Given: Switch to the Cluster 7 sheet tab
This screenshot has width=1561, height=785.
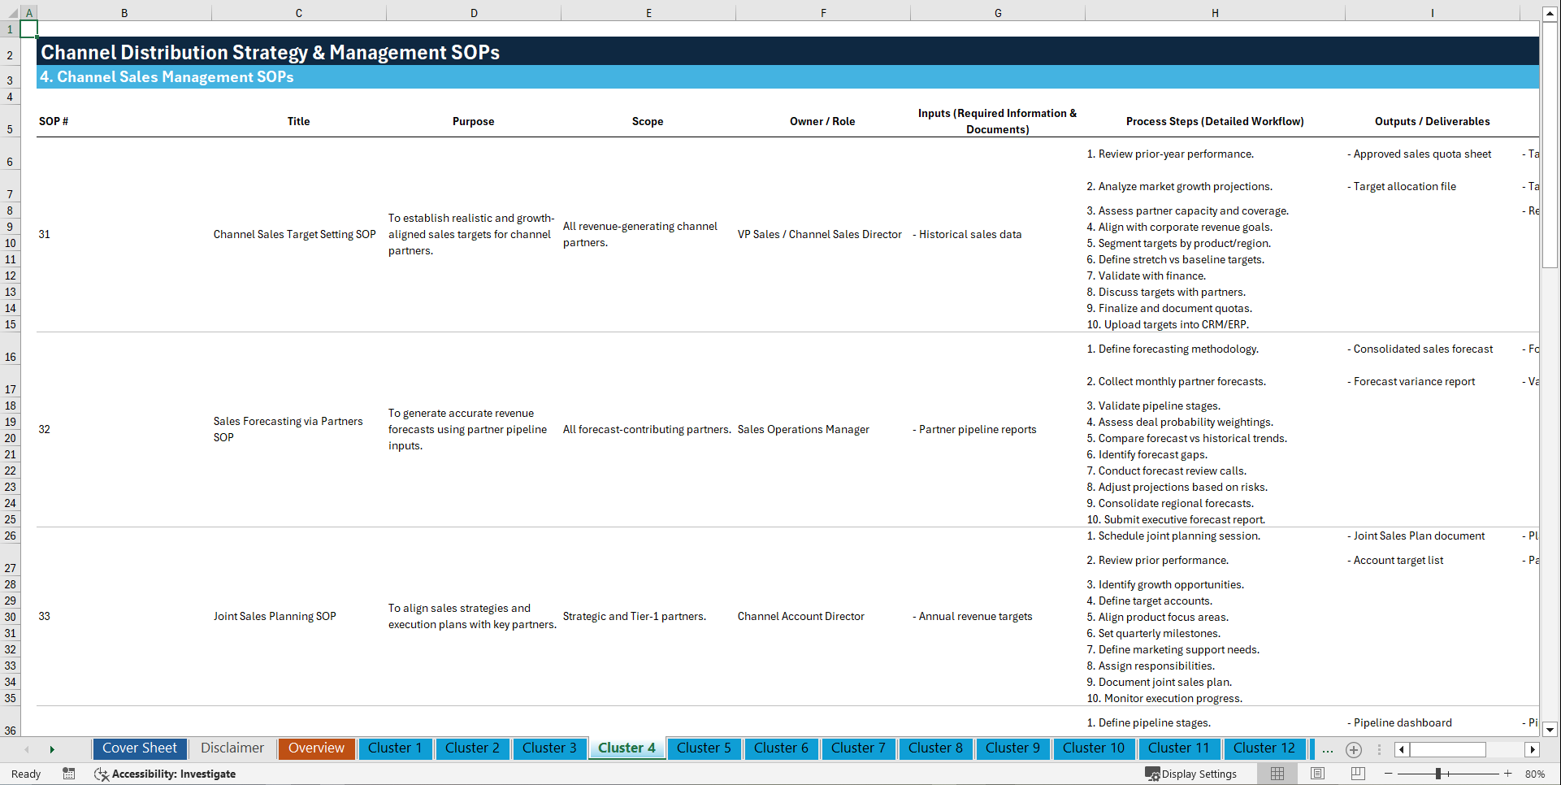Looking at the screenshot, I should pos(858,748).
